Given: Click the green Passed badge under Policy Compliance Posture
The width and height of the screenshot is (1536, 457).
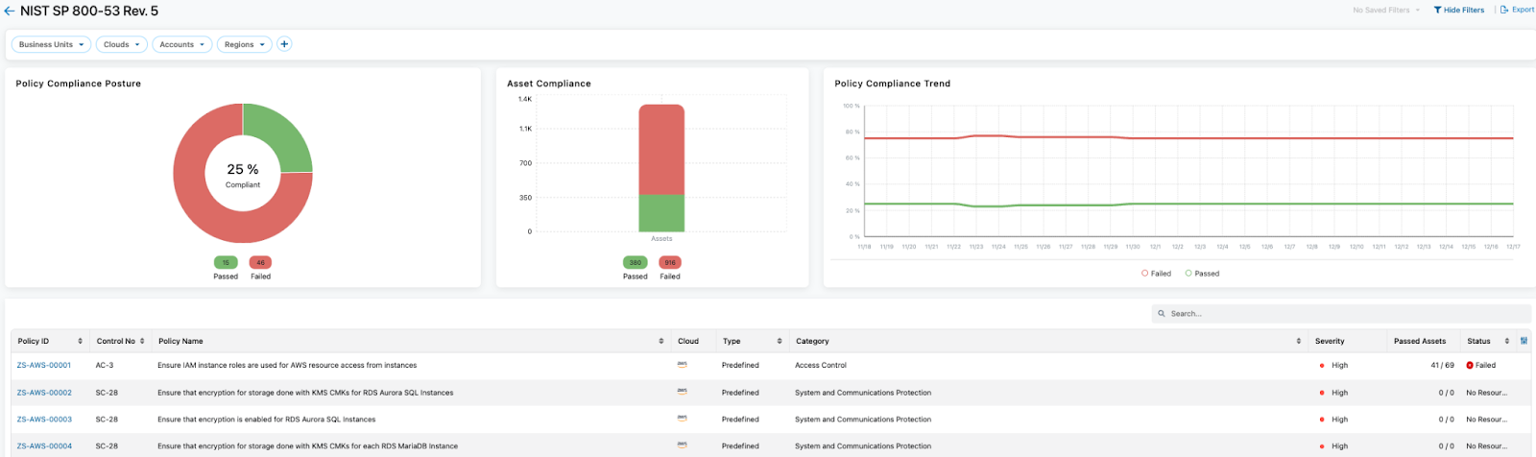Looking at the screenshot, I should [x=226, y=262].
